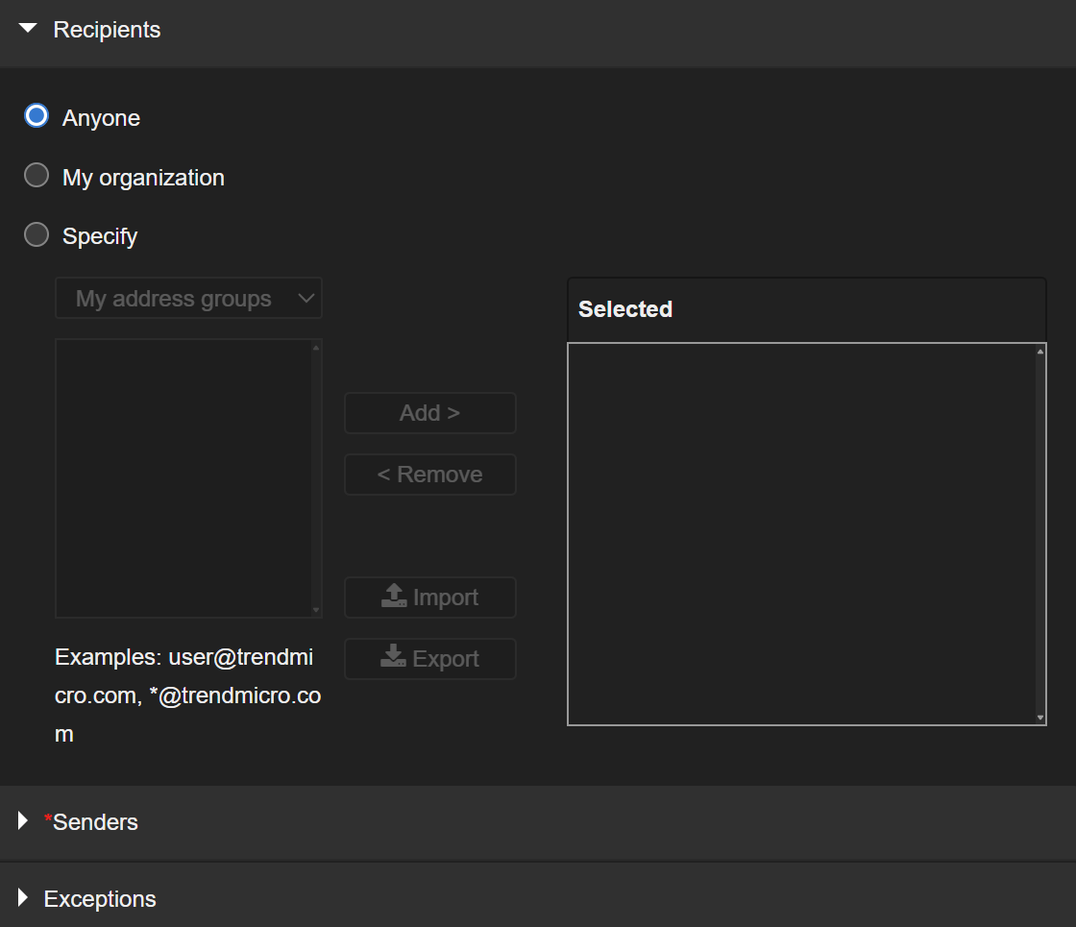The image size is (1076, 927).
Task: Click the down arrow in Selected list scrollbar
Action: pos(1040,718)
